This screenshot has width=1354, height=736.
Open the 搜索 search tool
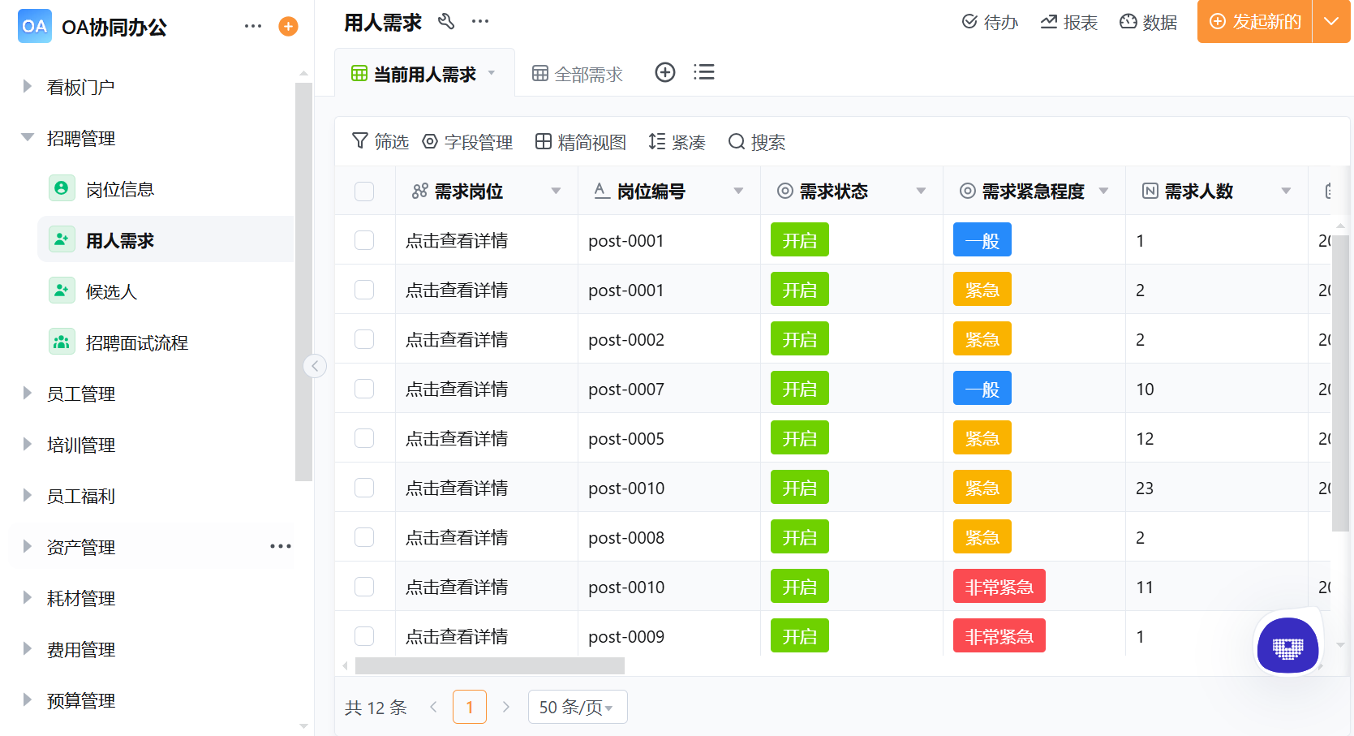pyautogui.click(x=756, y=142)
